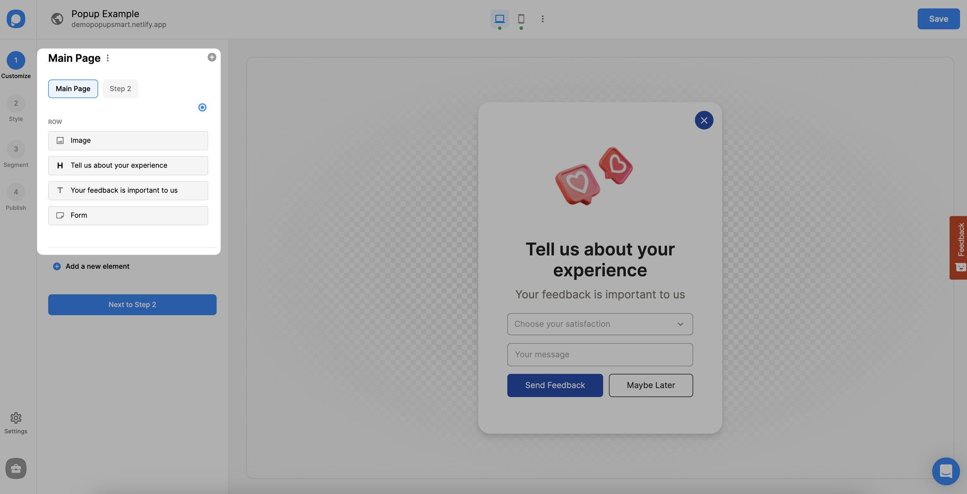Open the live chat bubble
967x494 pixels.
(946, 471)
